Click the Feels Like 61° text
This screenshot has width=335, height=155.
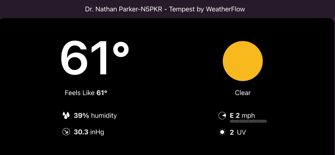point(86,93)
